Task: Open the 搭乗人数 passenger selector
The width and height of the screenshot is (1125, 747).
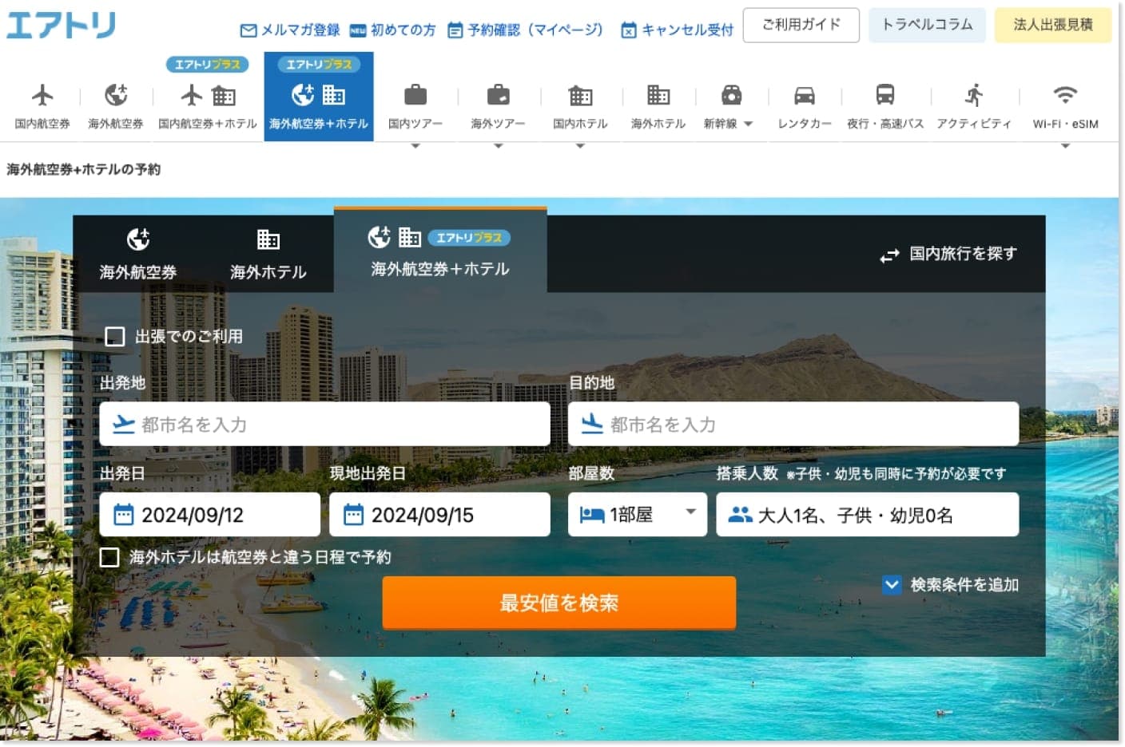Action: tap(868, 514)
